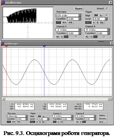
Task: Select Y/T mode in the small oscilloscope
Action: tap(59, 23)
